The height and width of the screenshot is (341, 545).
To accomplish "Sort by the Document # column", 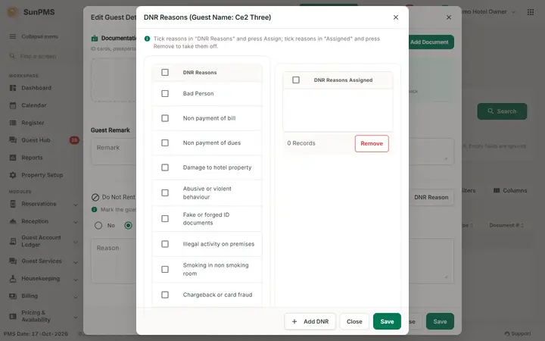I will tap(506, 225).
